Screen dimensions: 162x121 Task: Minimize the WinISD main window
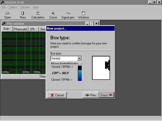pos(150,2)
